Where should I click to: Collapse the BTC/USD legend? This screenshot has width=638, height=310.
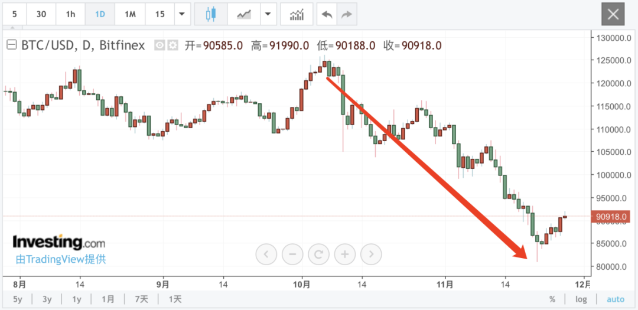point(11,45)
